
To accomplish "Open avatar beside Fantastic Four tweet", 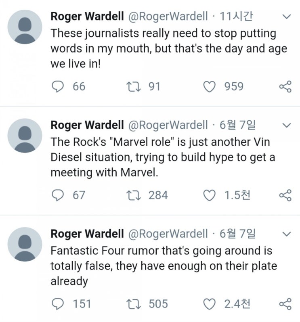I will 25,245.
